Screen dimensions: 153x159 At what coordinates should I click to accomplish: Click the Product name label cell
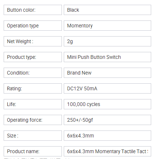click(x=33, y=151)
